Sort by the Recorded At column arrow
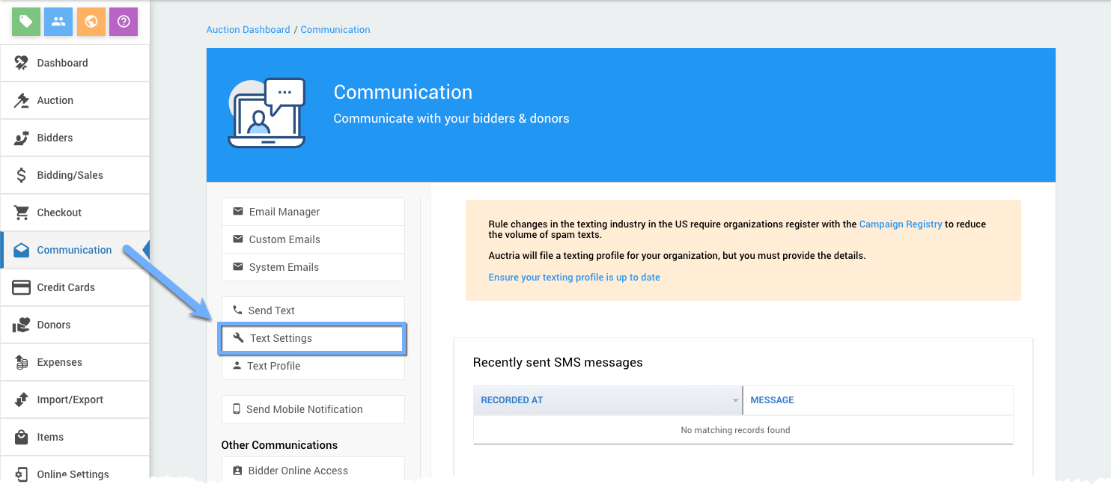 coord(735,400)
